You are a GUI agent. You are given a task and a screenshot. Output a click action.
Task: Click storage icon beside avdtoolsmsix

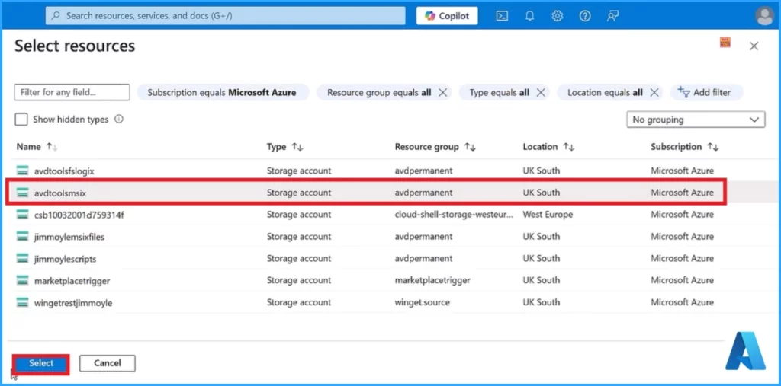tap(22, 193)
